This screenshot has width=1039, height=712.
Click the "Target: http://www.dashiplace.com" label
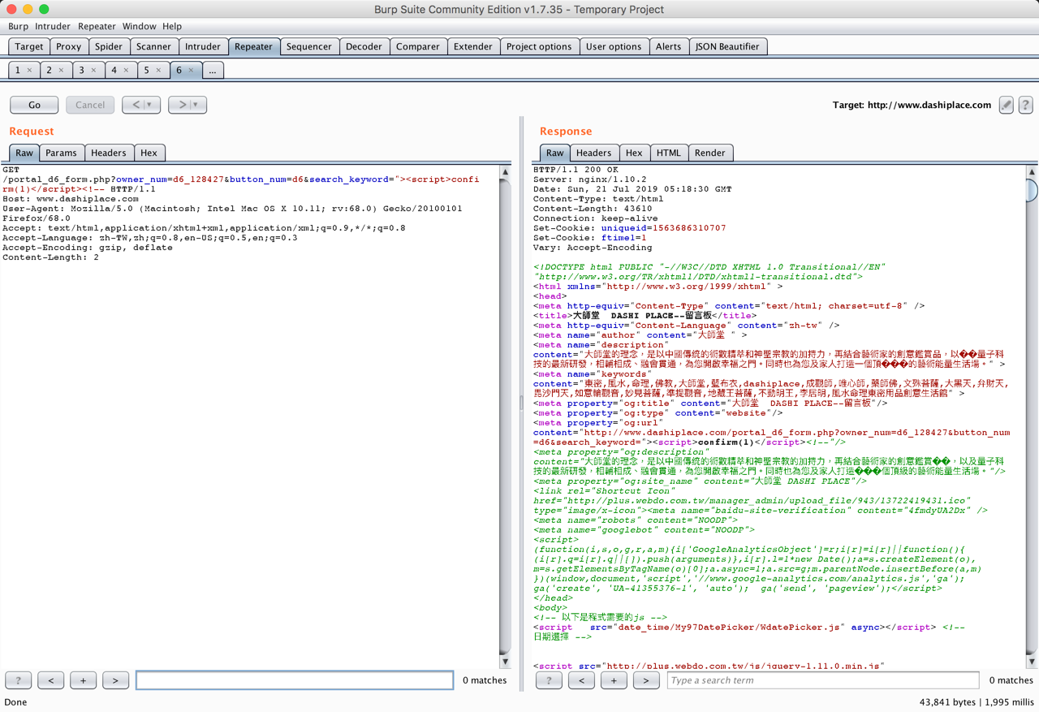[x=912, y=105]
